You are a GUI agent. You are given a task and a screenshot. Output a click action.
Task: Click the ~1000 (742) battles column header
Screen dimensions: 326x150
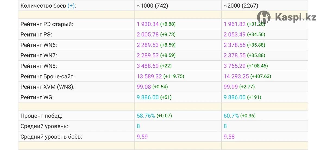tap(152, 6)
